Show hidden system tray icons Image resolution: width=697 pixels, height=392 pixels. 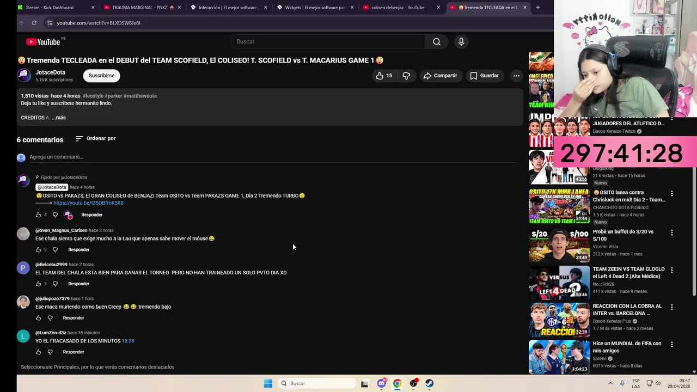tap(610, 383)
